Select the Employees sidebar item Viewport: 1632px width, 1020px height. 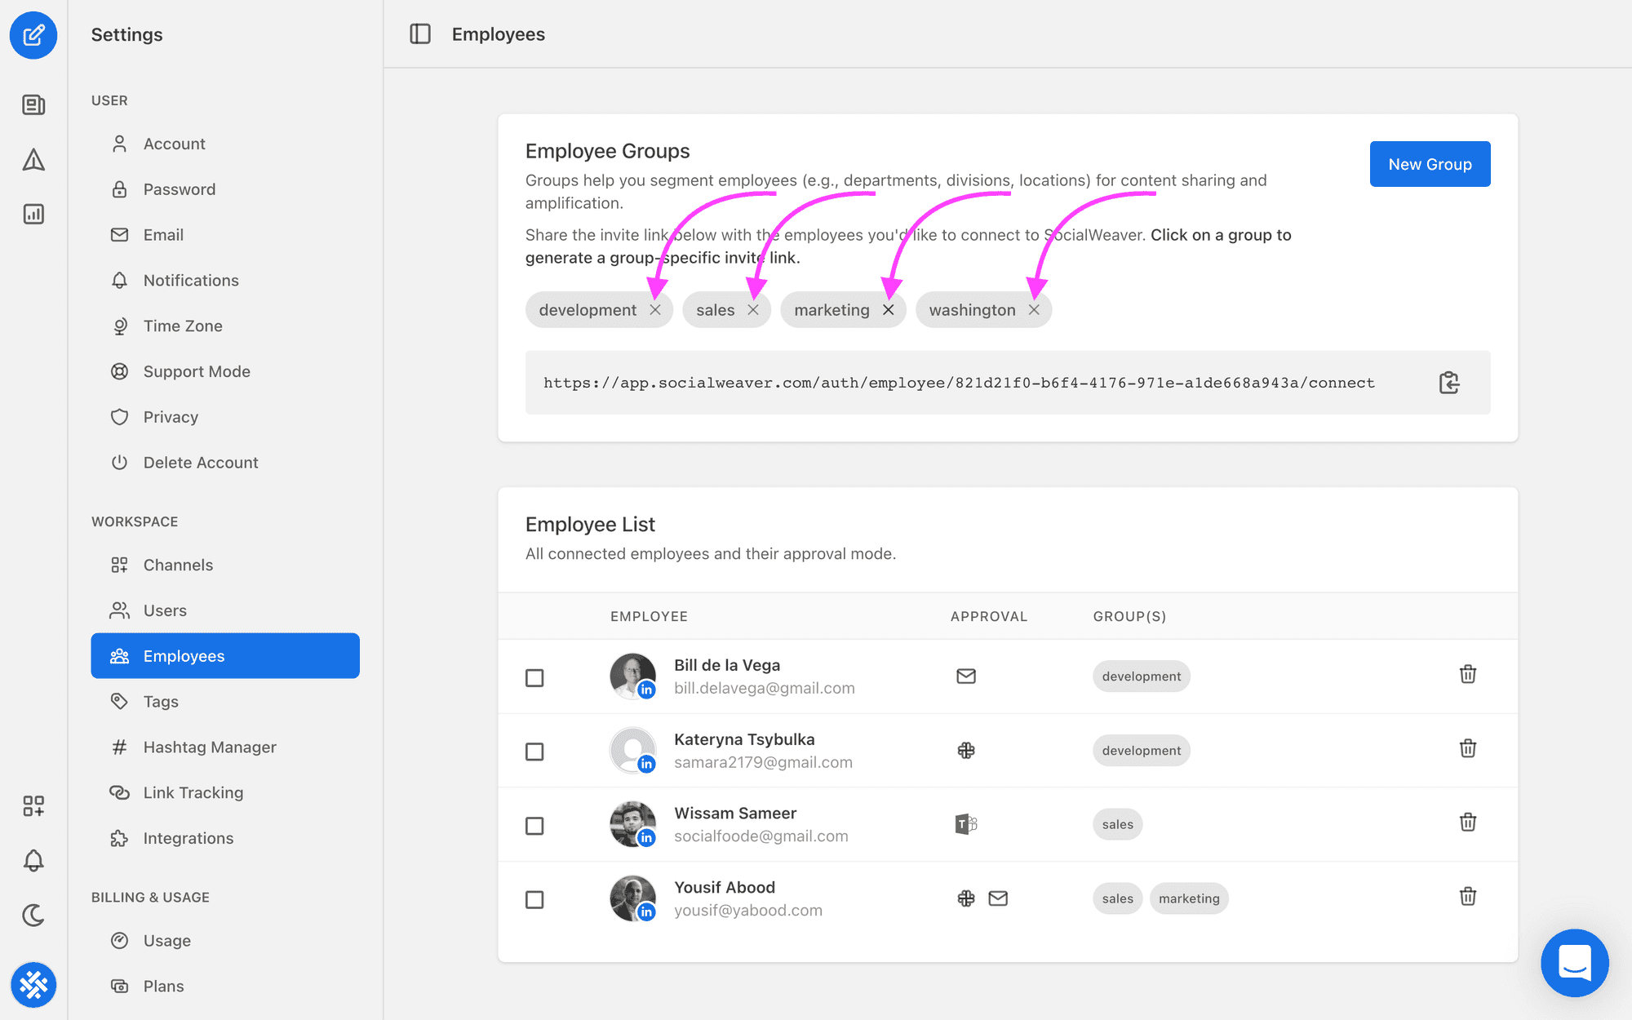click(x=225, y=656)
